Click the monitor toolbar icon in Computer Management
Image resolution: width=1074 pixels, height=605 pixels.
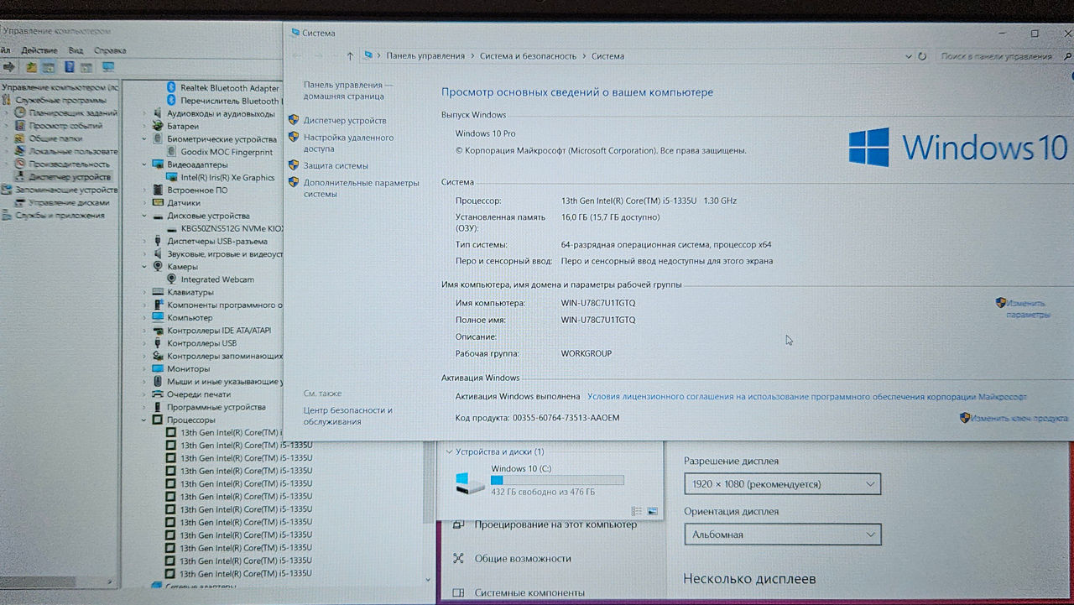108,66
